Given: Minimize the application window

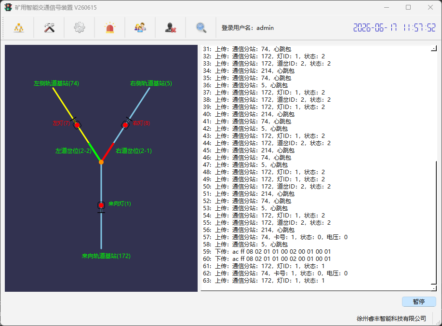Looking at the screenshot, I should click(x=387, y=7).
